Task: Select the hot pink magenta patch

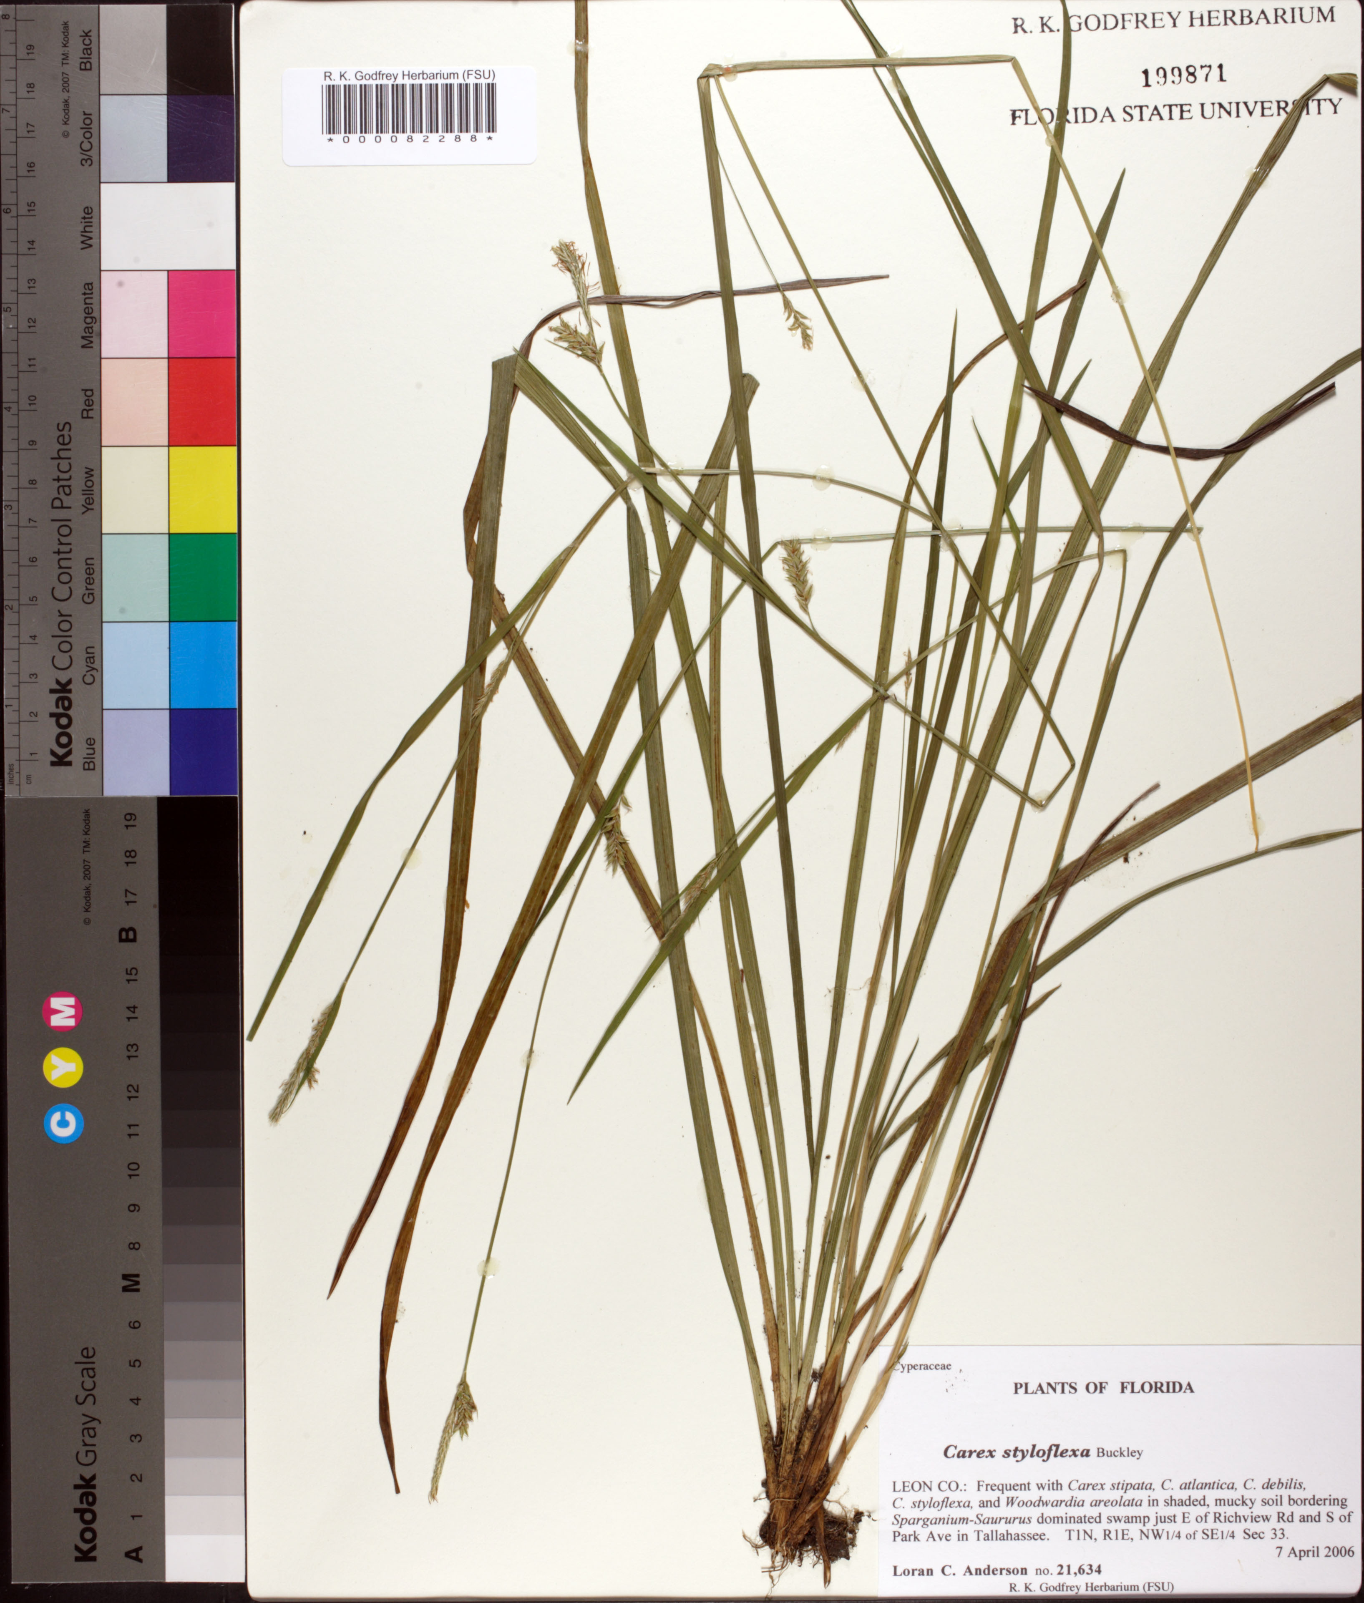Action: [202, 313]
